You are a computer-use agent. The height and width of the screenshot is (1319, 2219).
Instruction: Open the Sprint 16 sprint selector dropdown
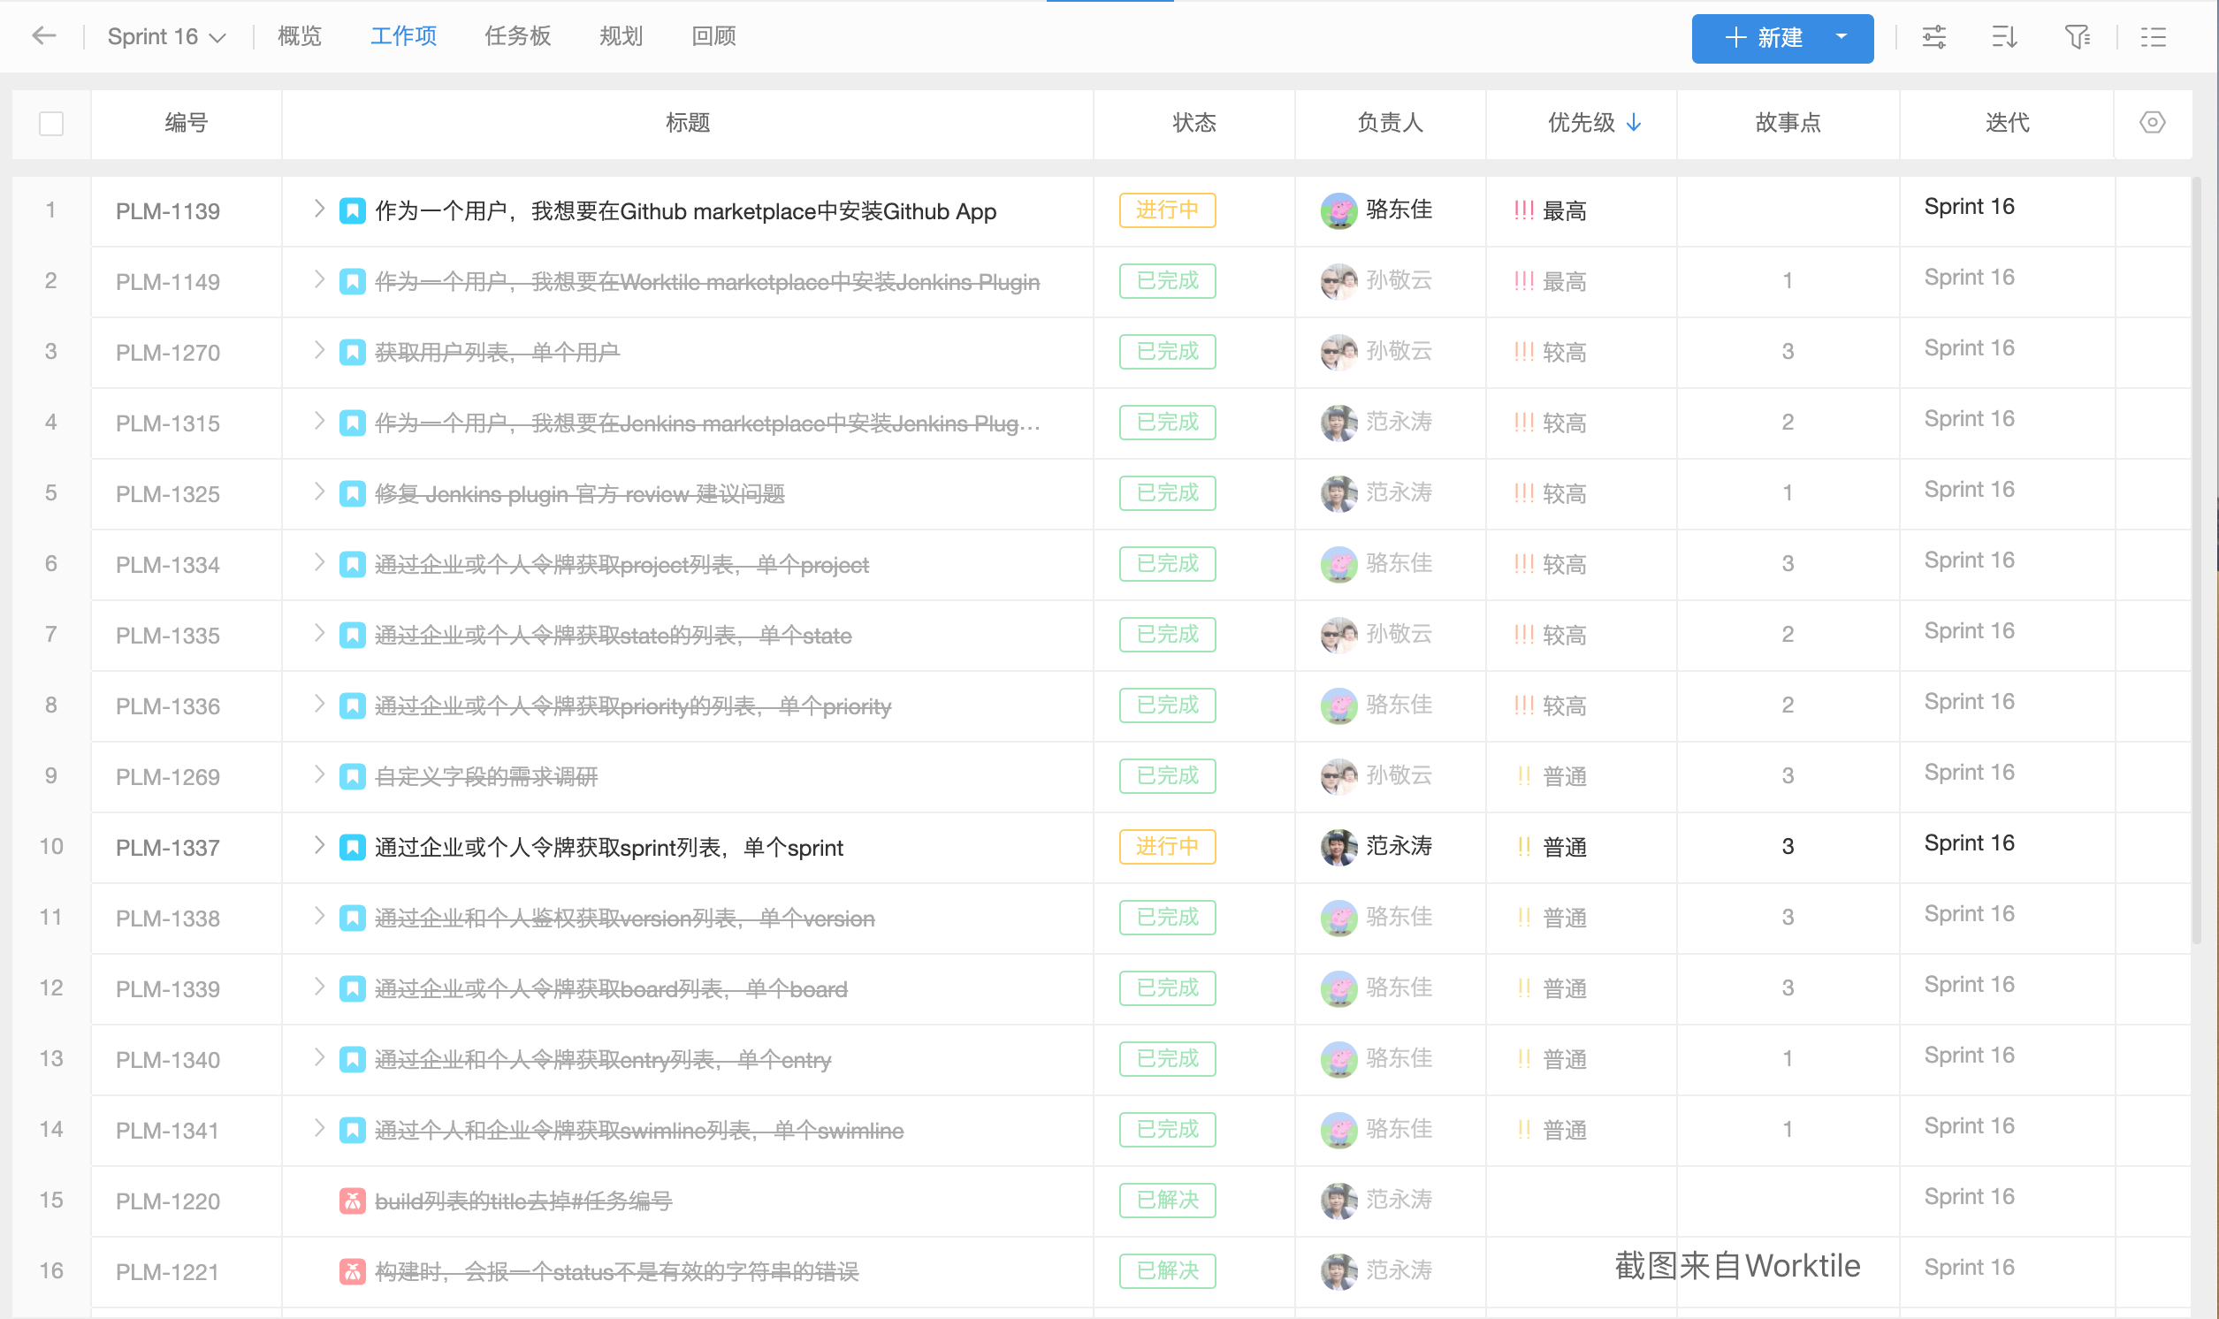point(166,36)
